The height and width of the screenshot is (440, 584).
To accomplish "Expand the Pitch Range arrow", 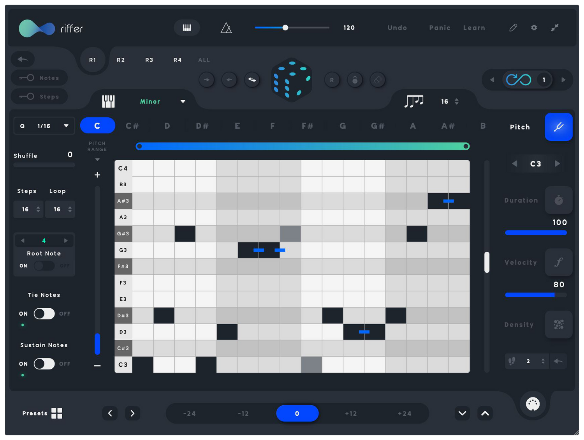I will (x=97, y=159).
